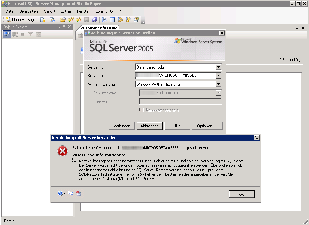The image size is (309, 225).
Task: Click the Neue Abfrage toolbar button
Action: pos(21,20)
